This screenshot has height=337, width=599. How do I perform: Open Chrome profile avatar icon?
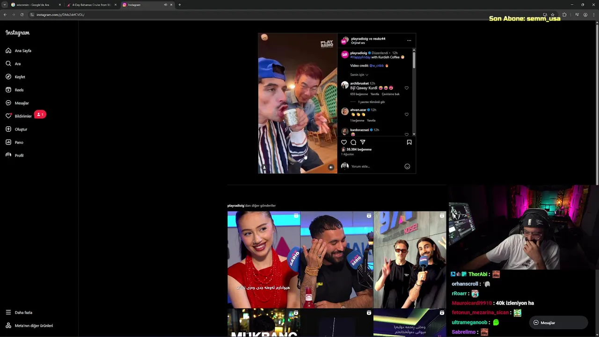point(585,15)
